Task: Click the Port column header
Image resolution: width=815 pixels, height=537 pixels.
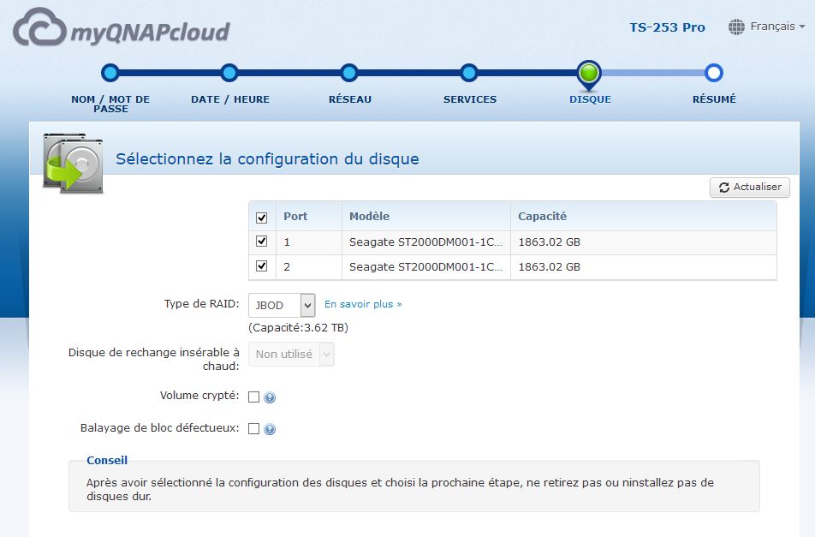Action: [x=309, y=216]
